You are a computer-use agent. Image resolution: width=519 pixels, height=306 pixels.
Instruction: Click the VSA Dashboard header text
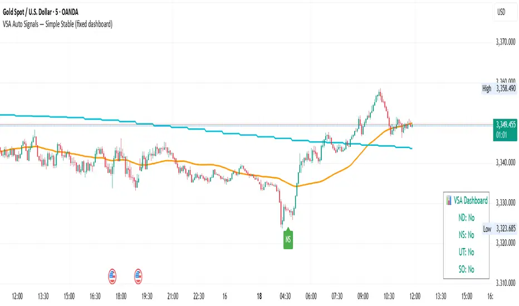[471, 200]
